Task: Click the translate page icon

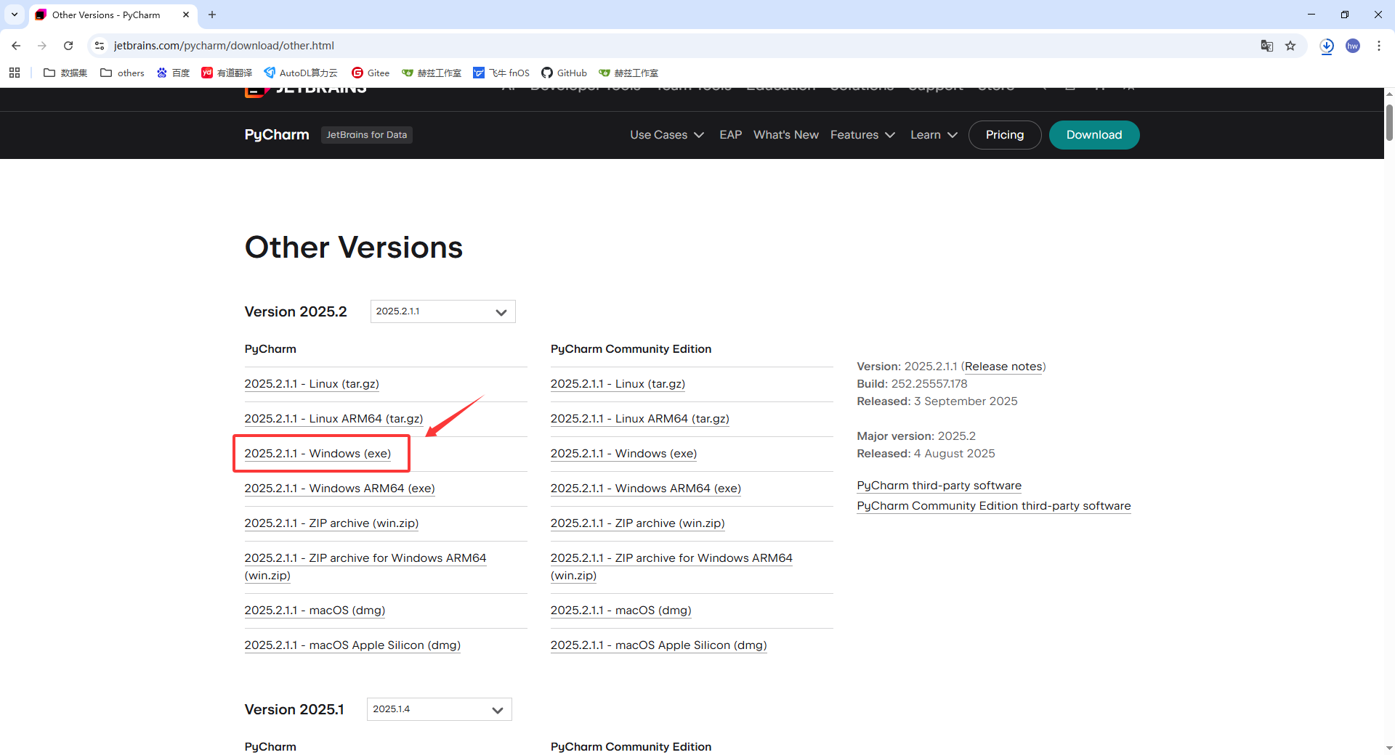Action: click(x=1267, y=46)
